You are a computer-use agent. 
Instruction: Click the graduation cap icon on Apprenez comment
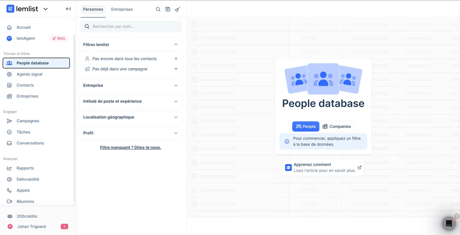288,167
